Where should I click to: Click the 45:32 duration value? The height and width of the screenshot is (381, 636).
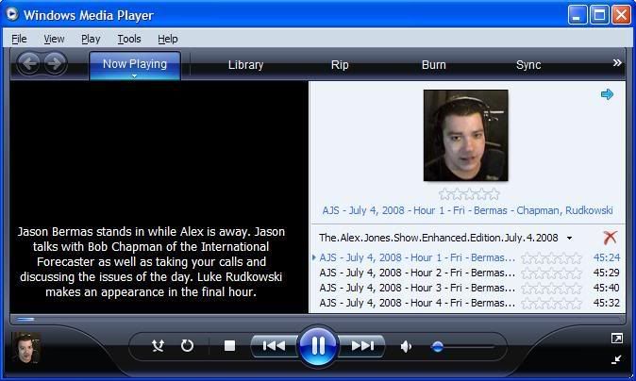(607, 303)
